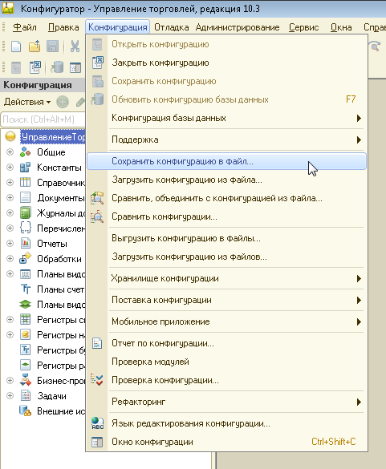Expand the Справочники tree node
The width and height of the screenshot is (386, 469).
pos(10,182)
